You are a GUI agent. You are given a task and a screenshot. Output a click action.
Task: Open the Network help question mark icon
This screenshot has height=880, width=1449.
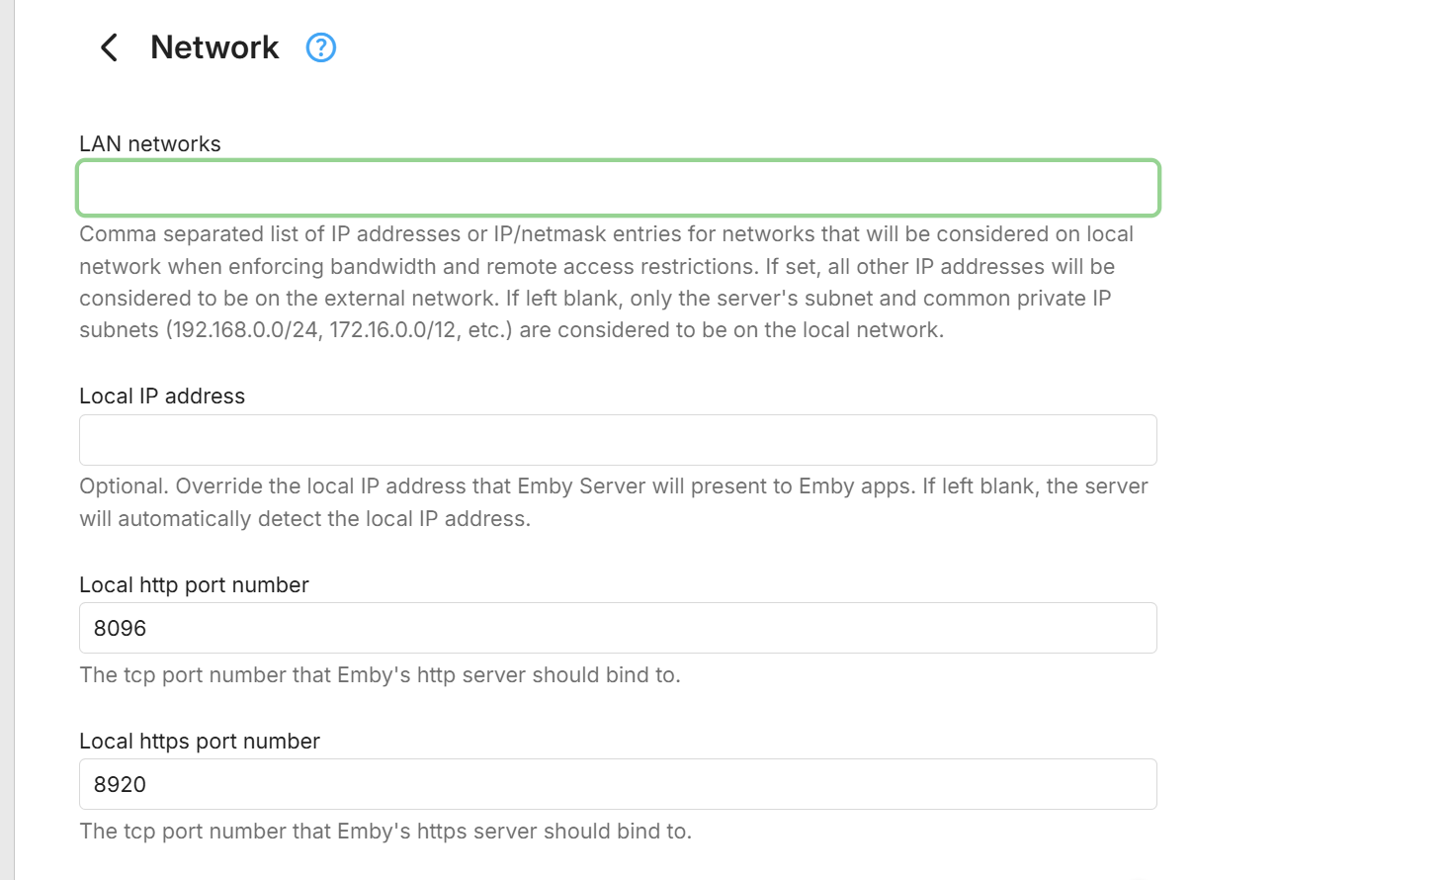click(x=321, y=47)
